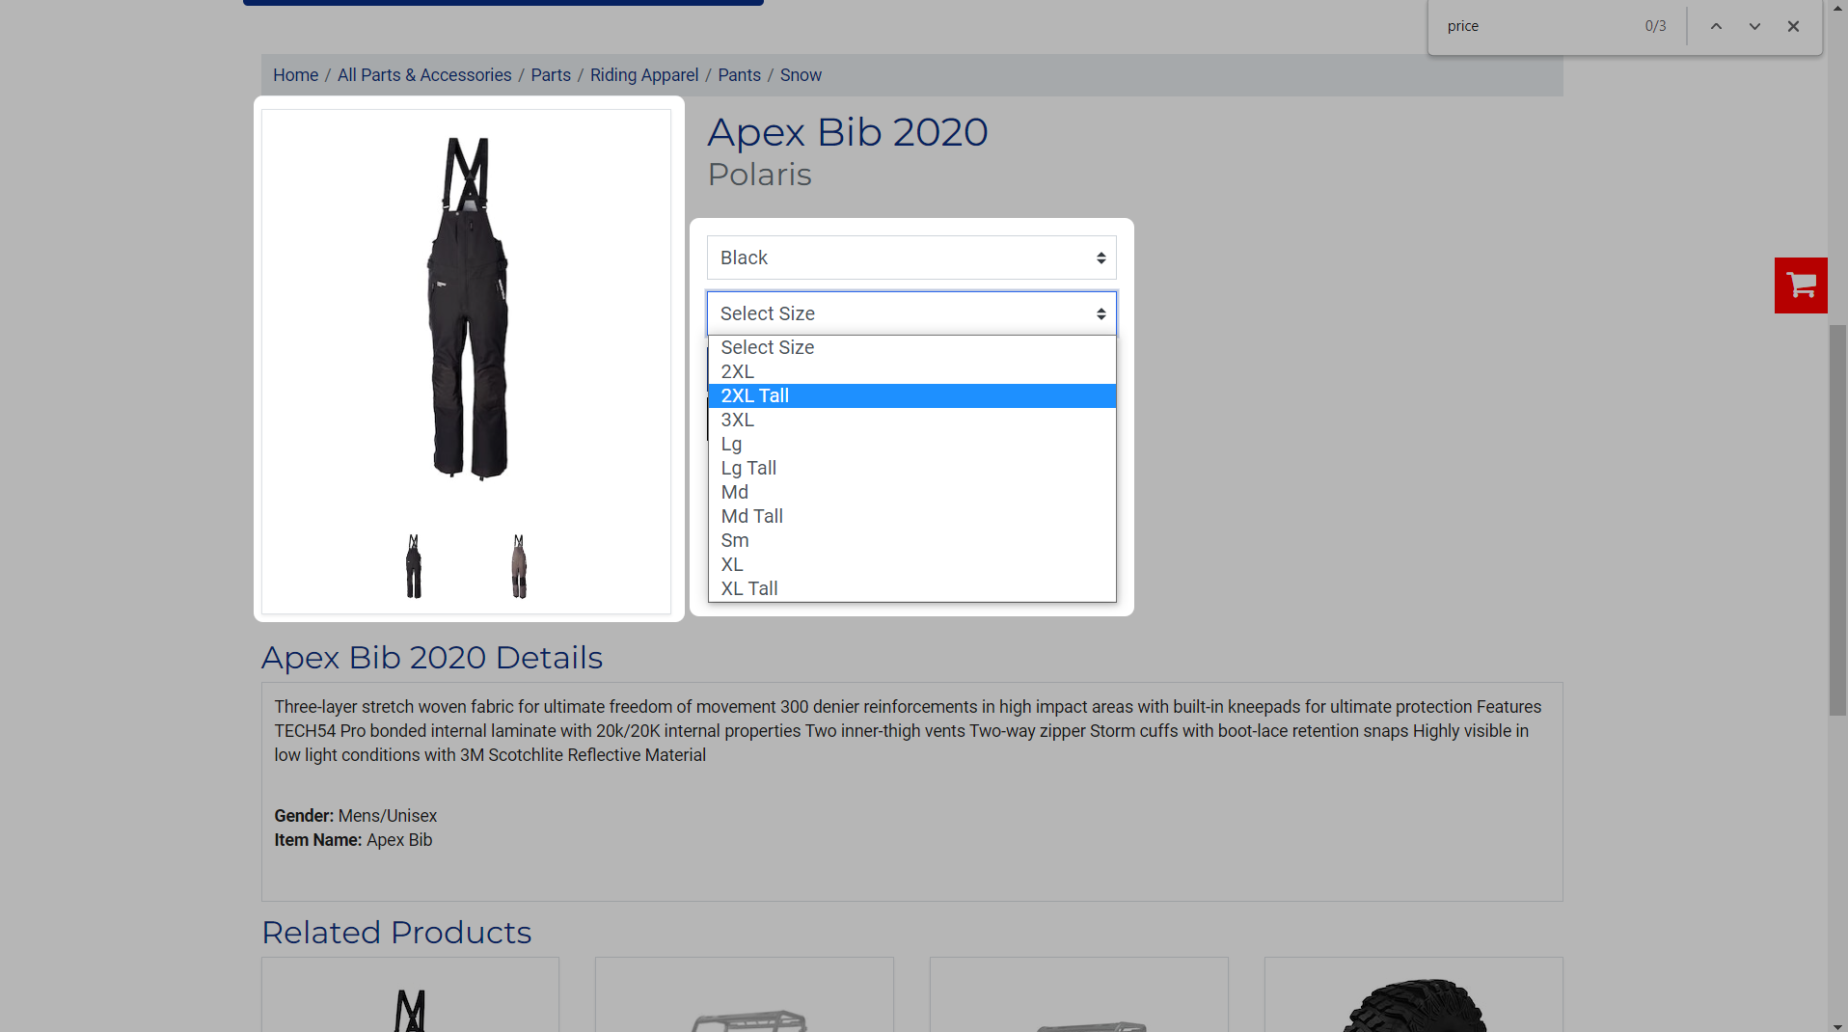The height and width of the screenshot is (1032, 1848).
Task: Open the Parts breadcrumb link
Action: pyautogui.click(x=551, y=75)
